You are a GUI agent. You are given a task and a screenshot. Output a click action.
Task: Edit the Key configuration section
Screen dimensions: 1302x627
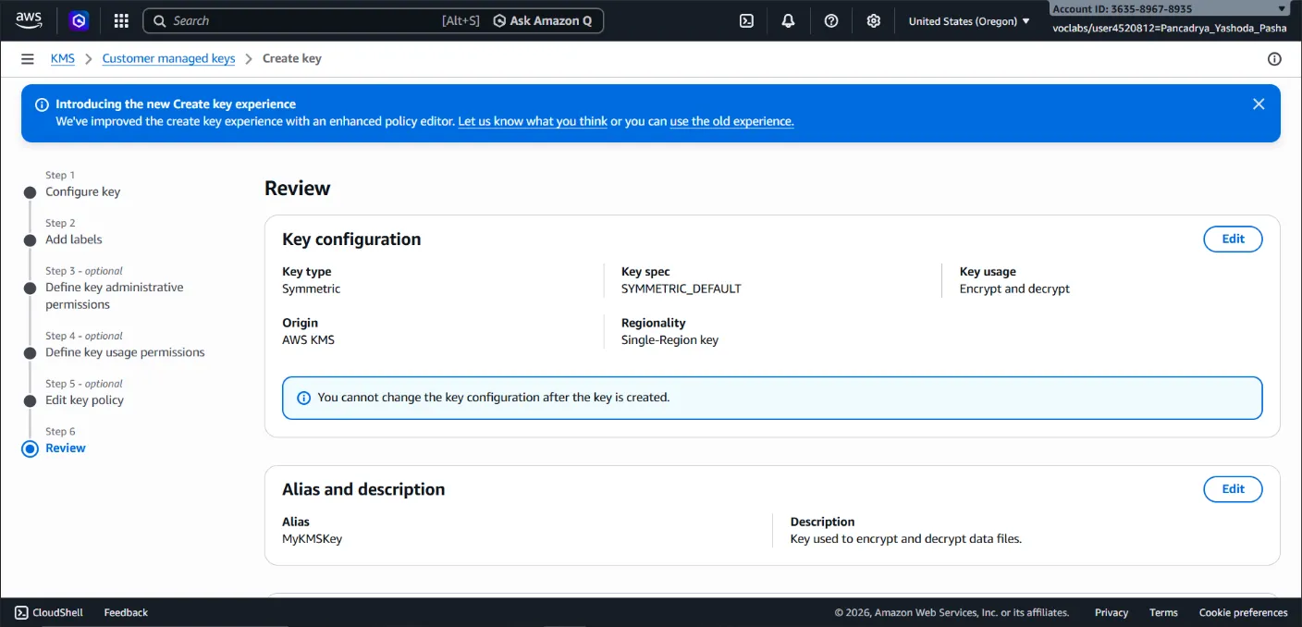click(x=1233, y=239)
